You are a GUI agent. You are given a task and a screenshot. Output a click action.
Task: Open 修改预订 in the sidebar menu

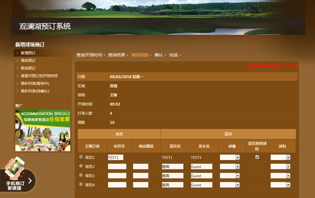point(28,60)
